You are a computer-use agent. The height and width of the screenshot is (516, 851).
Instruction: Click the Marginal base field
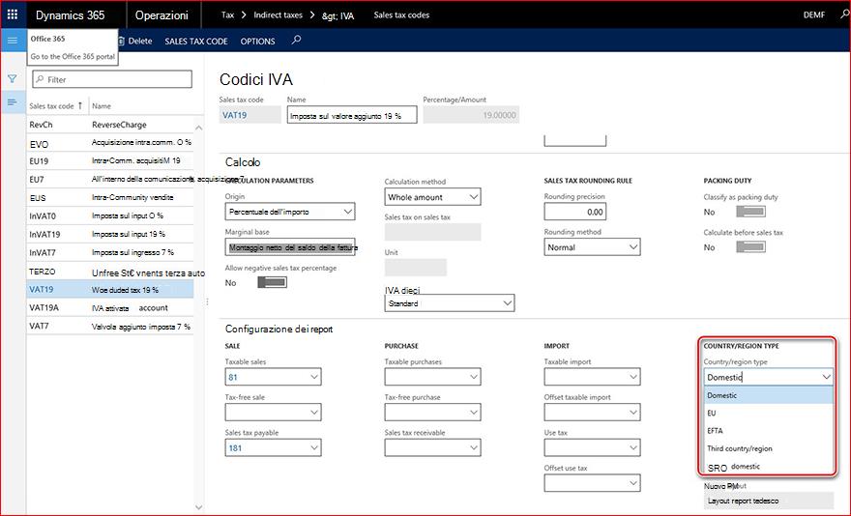tap(290, 246)
